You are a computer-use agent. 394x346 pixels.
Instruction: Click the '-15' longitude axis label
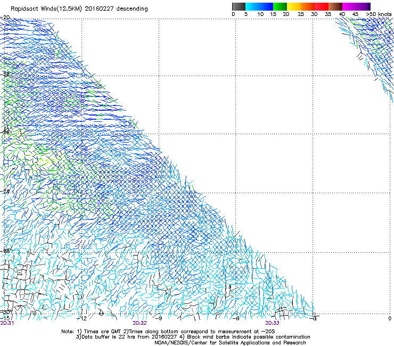click(5, 318)
